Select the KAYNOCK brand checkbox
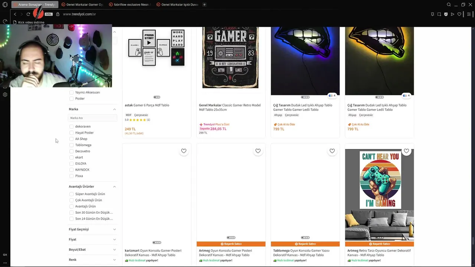This screenshot has width=475, height=267. 72,170
